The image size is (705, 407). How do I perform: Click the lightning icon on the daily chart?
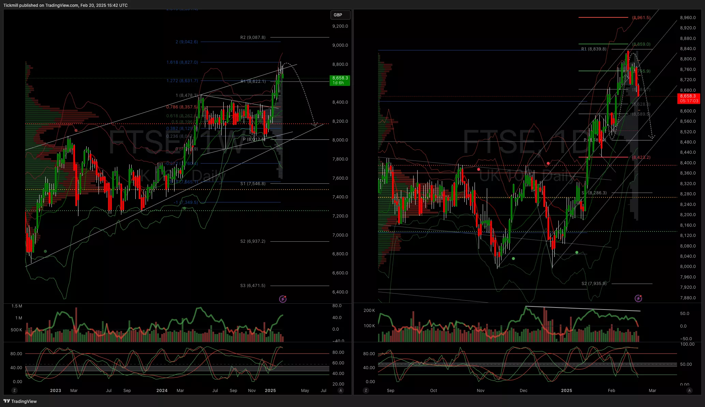(x=638, y=299)
